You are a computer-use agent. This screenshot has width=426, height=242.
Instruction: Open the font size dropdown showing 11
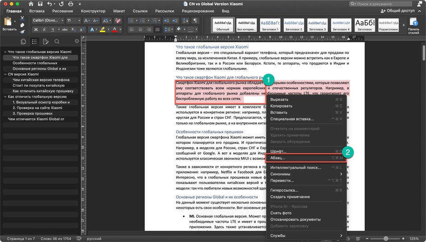79,21
